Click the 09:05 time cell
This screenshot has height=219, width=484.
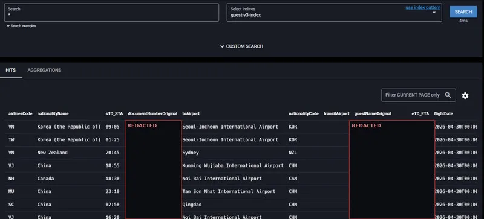coord(113,127)
